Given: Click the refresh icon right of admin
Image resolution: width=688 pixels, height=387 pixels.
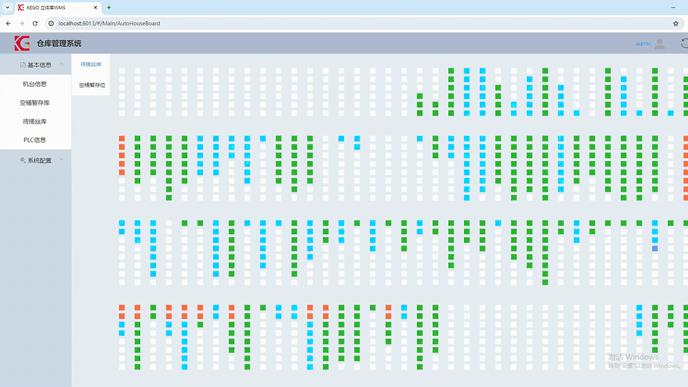Looking at the screenshot, I should coord(685,43).
